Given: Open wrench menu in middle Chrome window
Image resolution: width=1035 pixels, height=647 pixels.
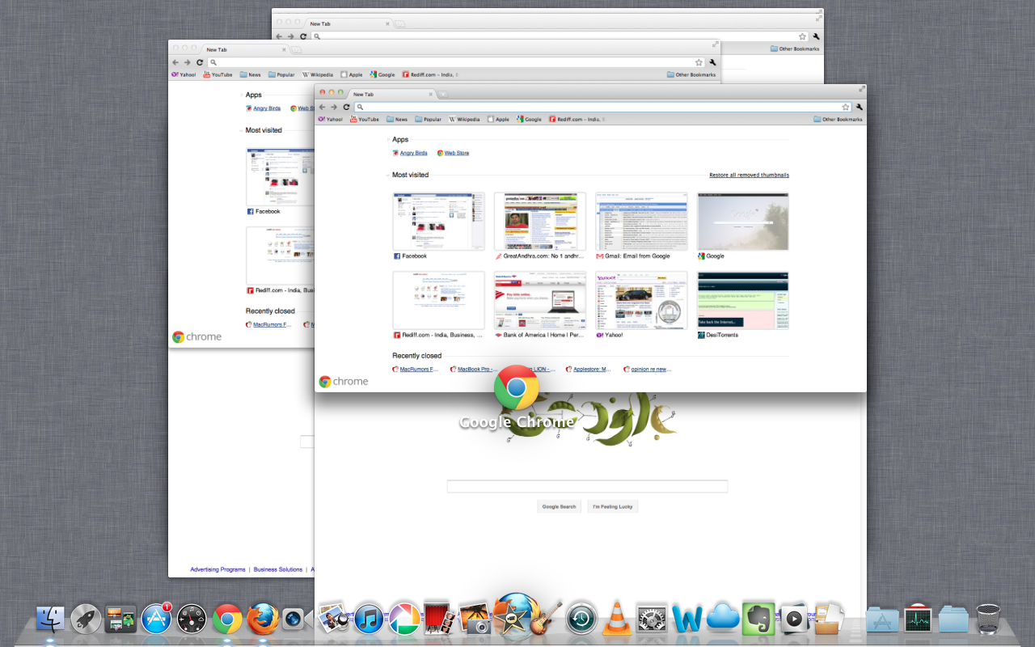Looking at the screenshot, I should coord(713,62).
